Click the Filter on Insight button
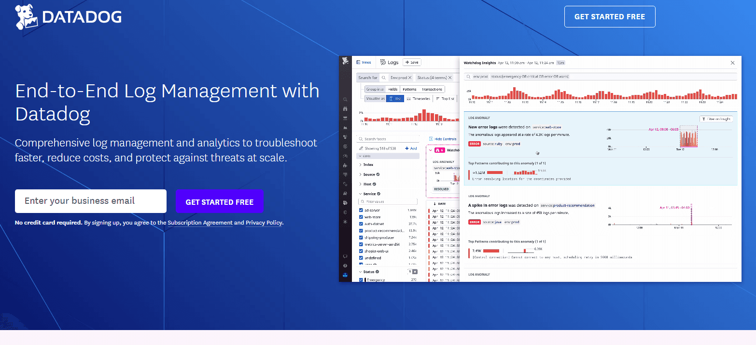Viewport: 756px width, 345px height. 717,119
